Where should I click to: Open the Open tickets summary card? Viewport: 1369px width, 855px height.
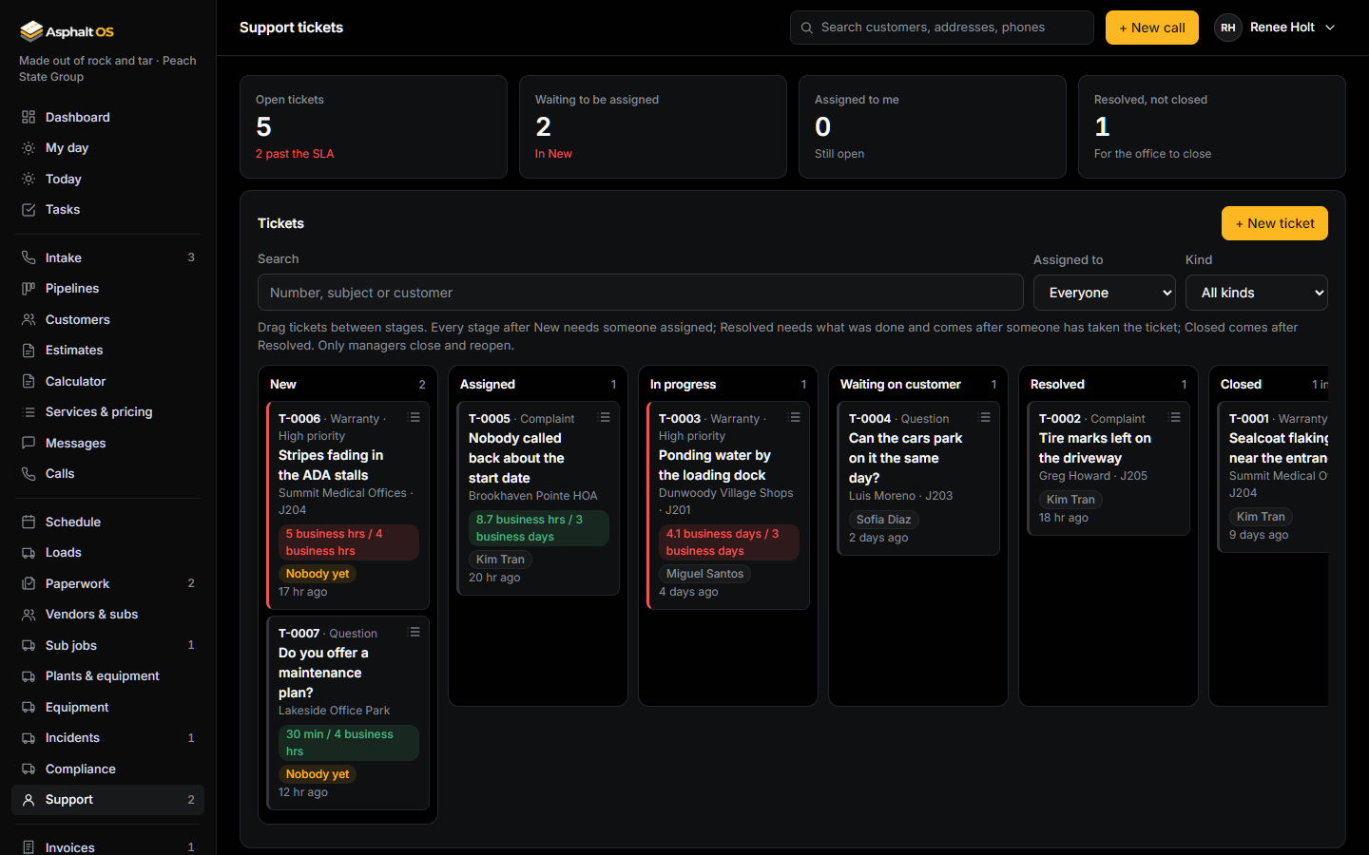(374, 127)
